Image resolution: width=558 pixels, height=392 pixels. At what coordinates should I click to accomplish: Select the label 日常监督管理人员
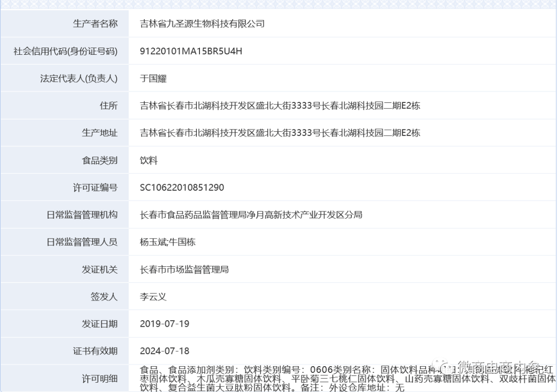82,242
